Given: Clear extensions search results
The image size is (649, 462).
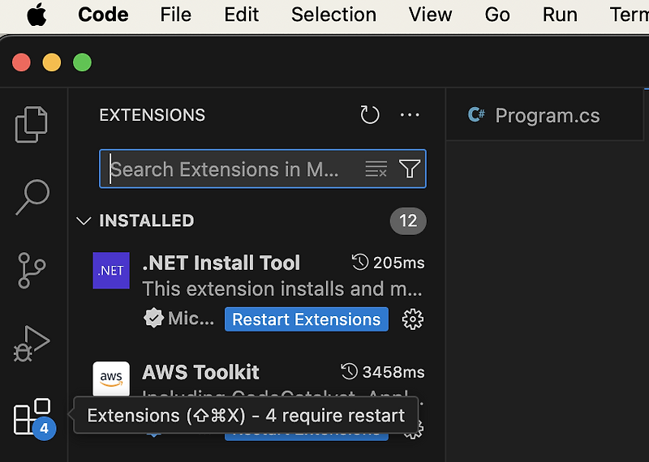Looking at the screenshot, I should (376, 169).
